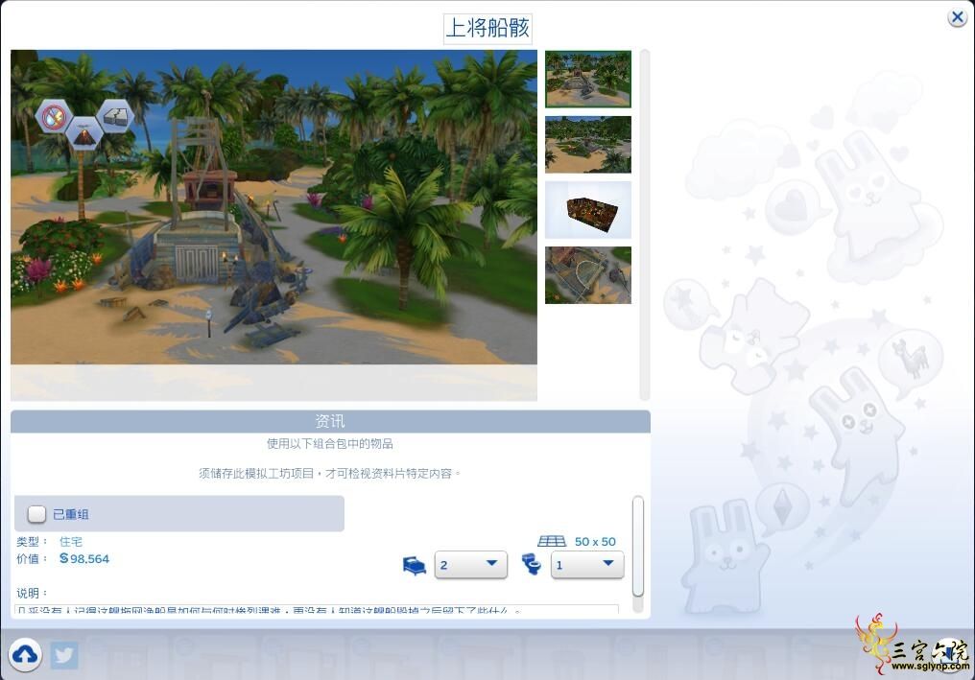Click the lot size text 50 x 50
Screen dimensions: 975x680
595,541
